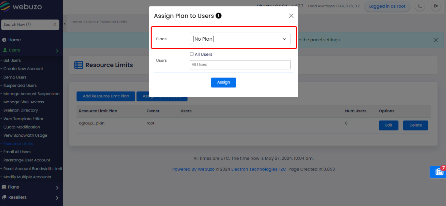Delete the cgroup_plan resource limit plan
The width and height of the screenshot is (446, 206).
click(415, 125)
